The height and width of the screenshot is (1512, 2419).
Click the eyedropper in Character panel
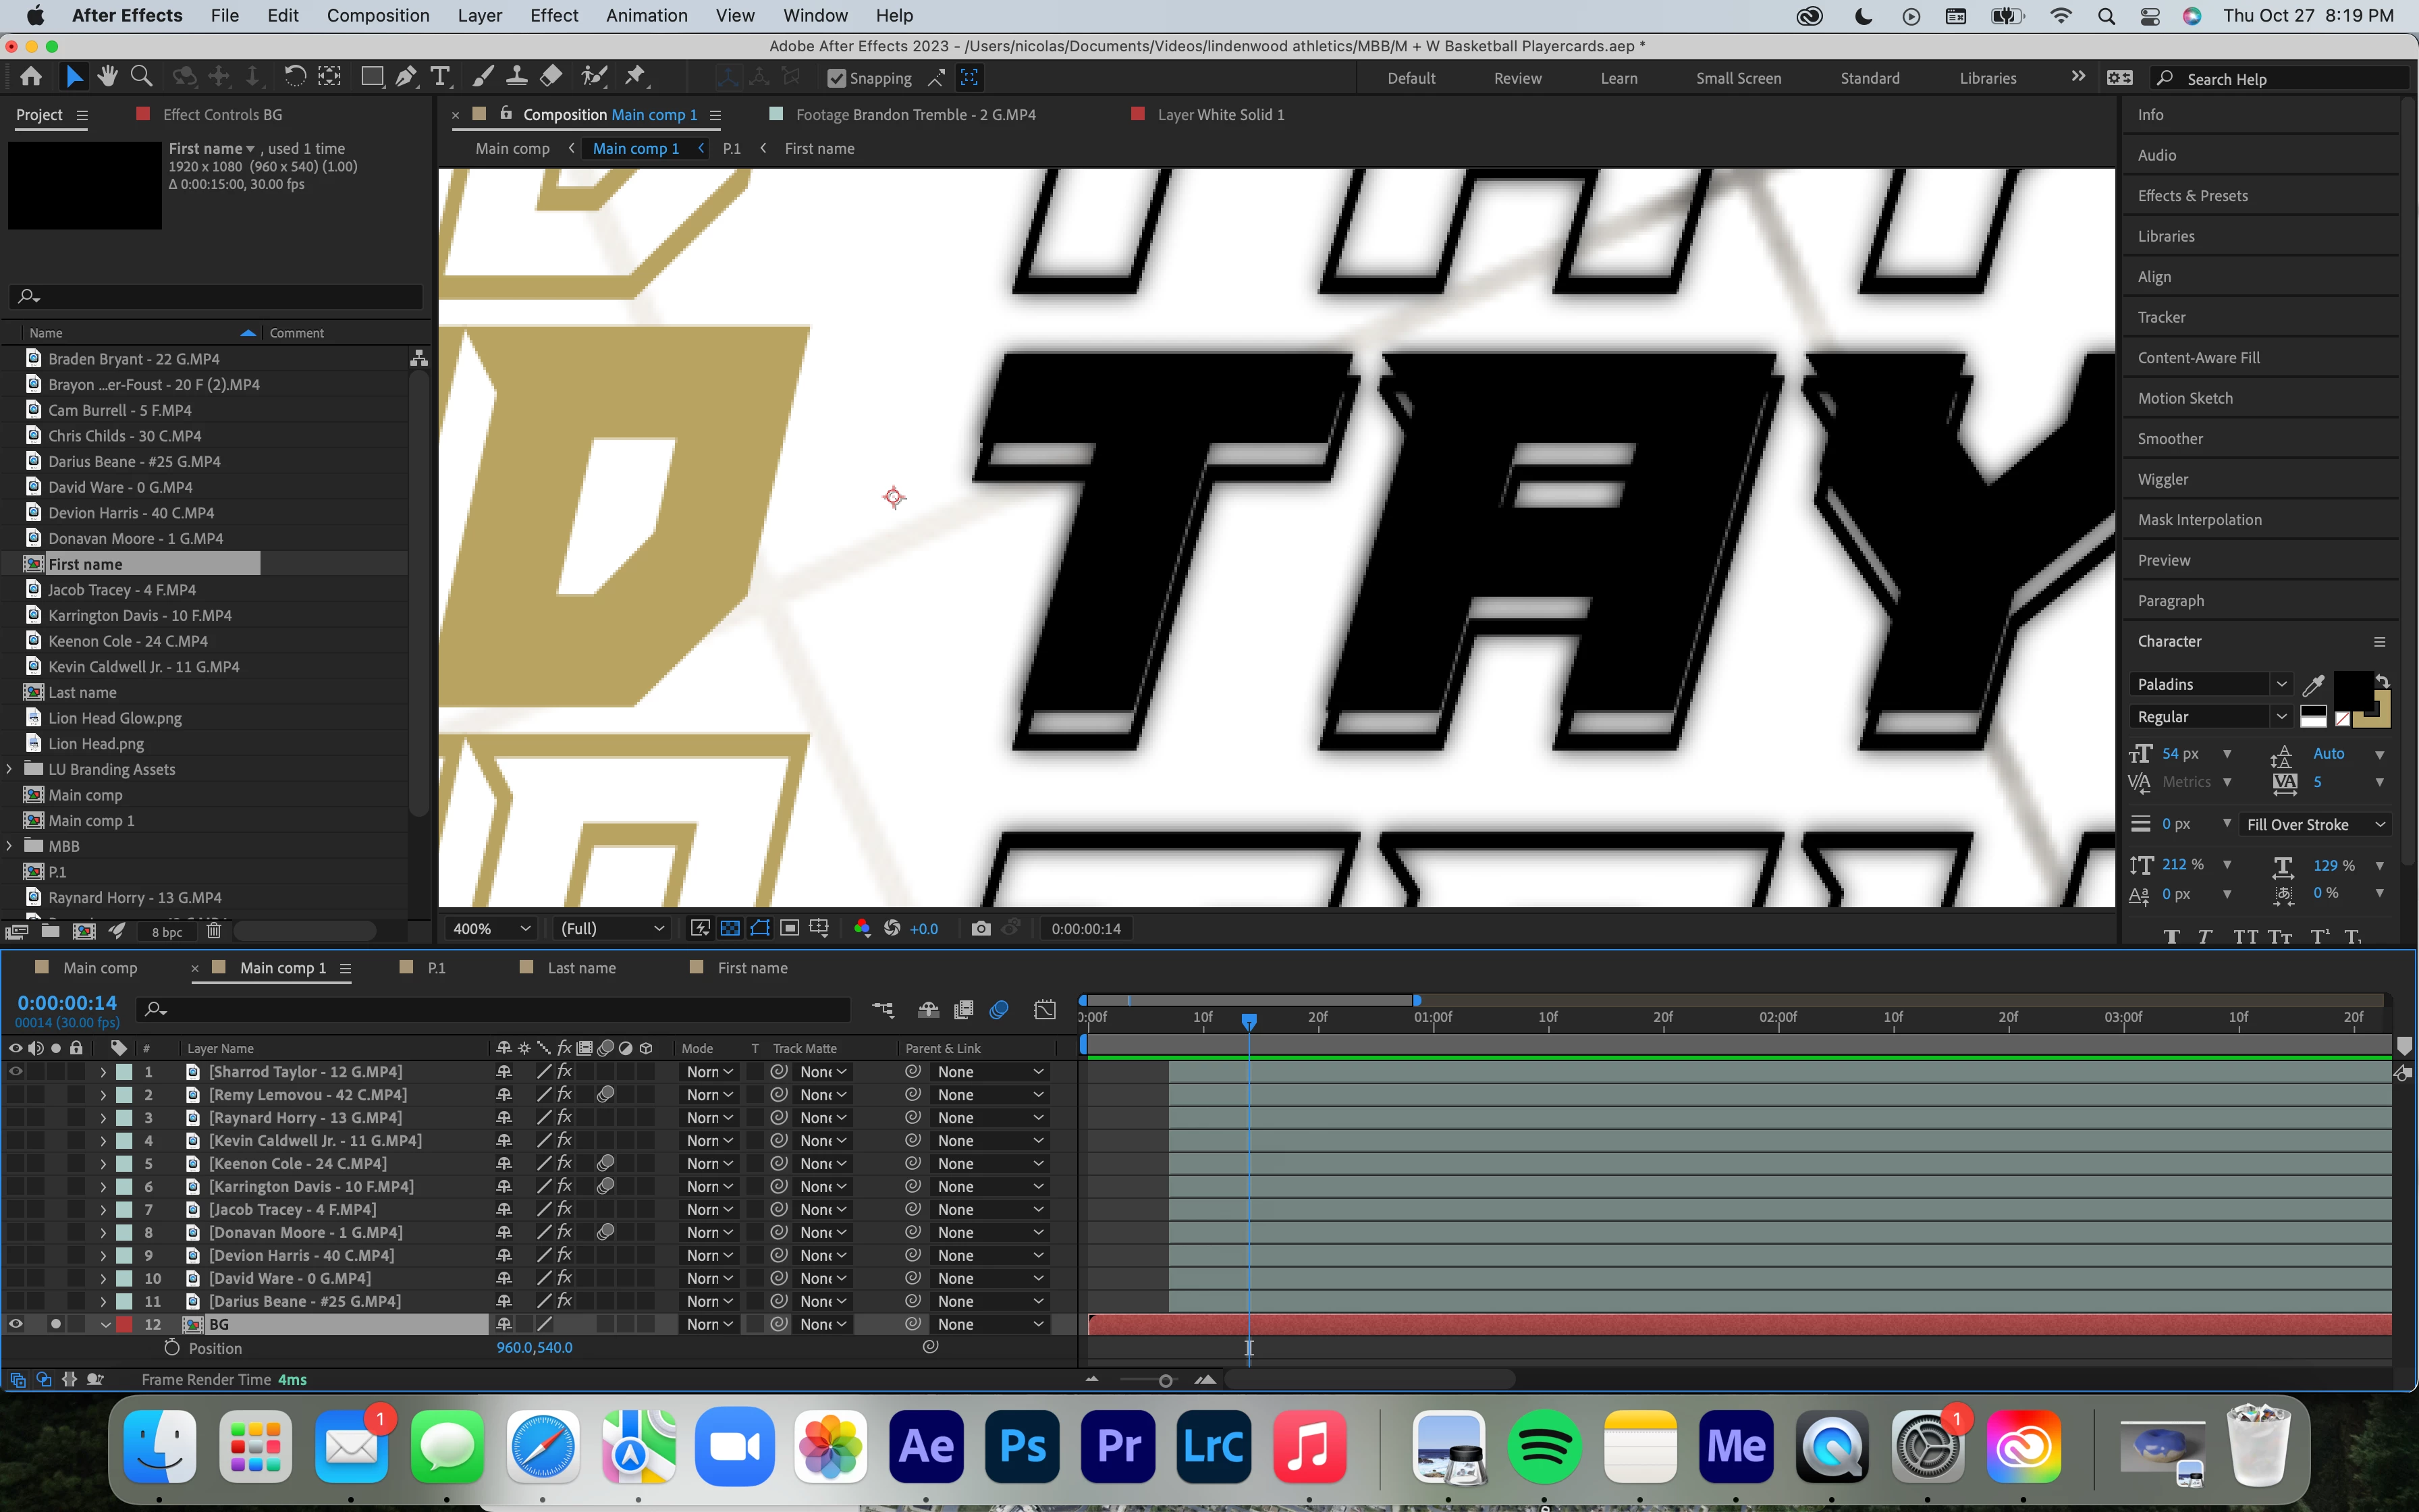pos(2313,685)
